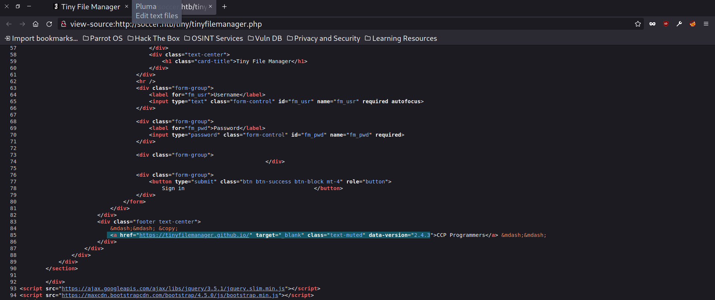The image size is (715, 300).
Task: Open the fox extension icon
Action: 693,24
